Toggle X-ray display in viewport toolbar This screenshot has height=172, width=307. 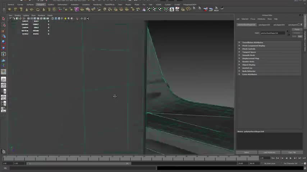pos(82,19)
